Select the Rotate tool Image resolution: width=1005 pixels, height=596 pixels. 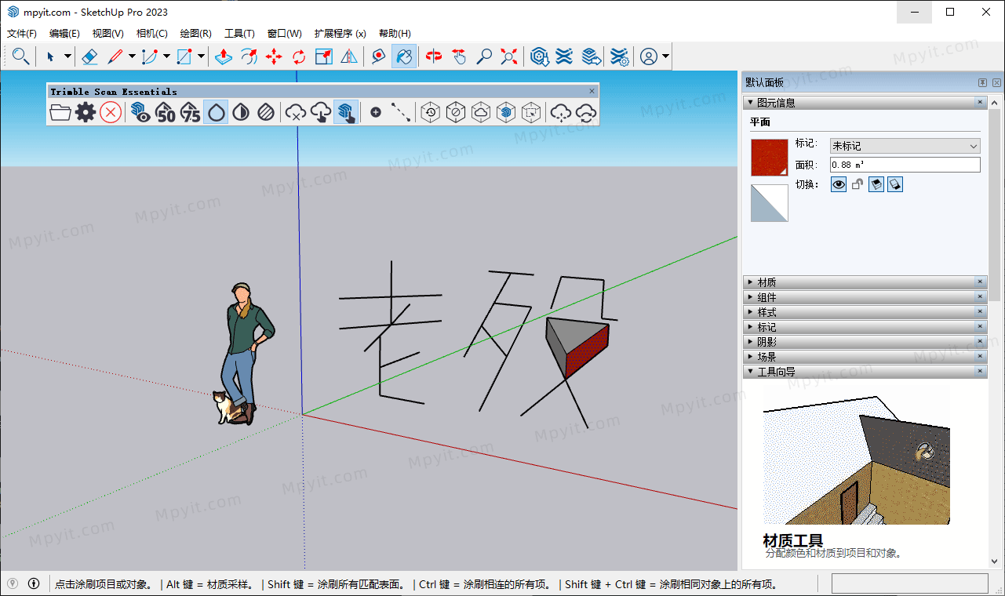(x=299, y=56)
